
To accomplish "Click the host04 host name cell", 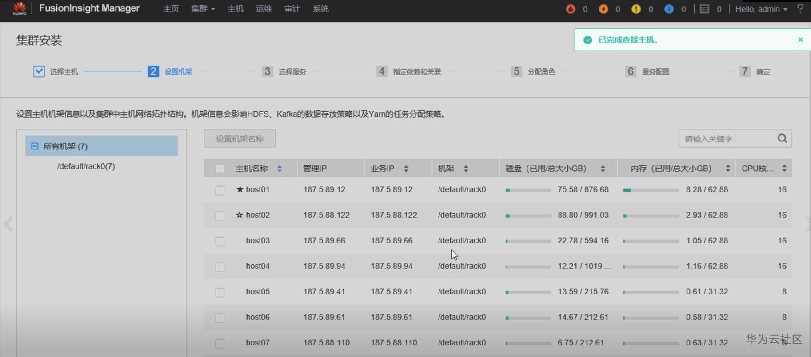I will click(258, 266).
